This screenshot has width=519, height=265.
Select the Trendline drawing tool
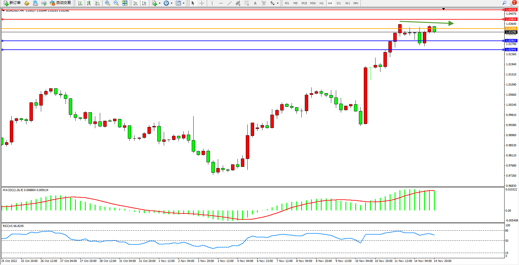(230, 3)
